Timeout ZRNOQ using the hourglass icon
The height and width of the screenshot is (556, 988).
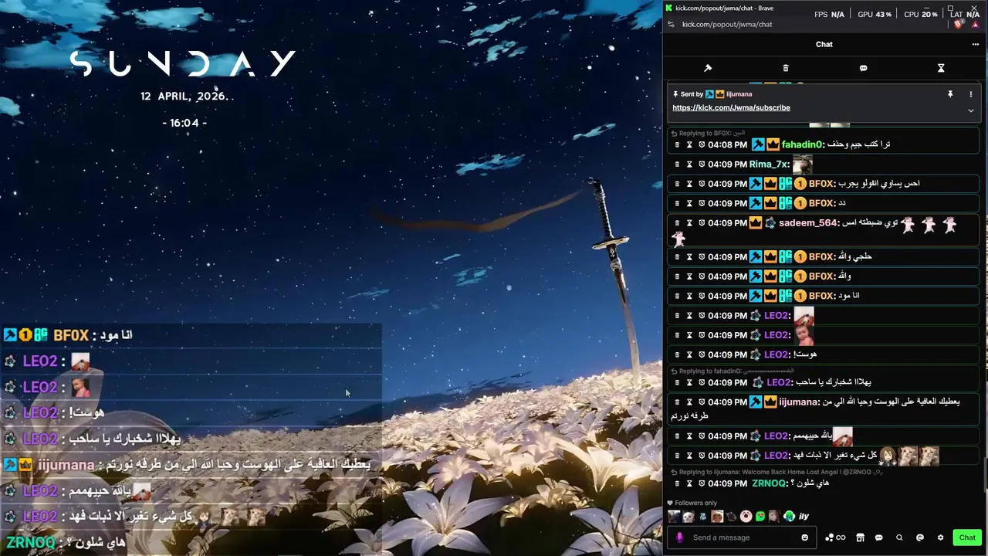689,483
